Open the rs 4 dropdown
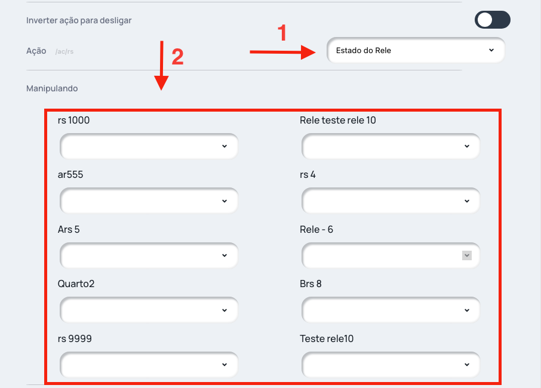This screenshot has width=541, height=388. coord(391,201)
